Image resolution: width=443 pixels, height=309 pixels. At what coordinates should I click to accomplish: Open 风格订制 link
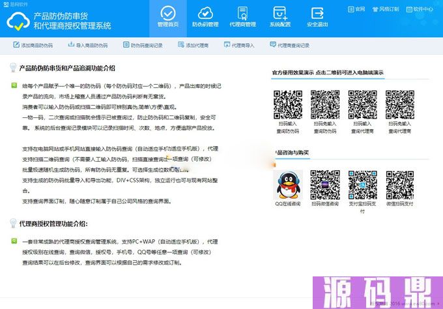(x=386, y=9)
